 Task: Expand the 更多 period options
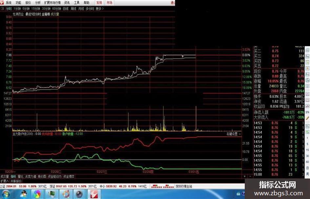(x=100, y=9)
